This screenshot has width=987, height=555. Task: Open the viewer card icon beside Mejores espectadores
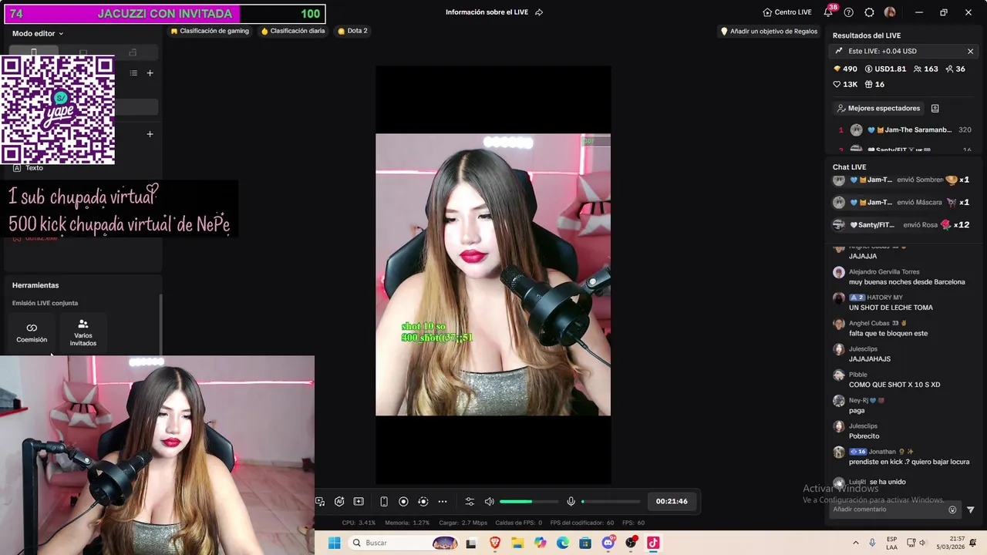[935, 109]
